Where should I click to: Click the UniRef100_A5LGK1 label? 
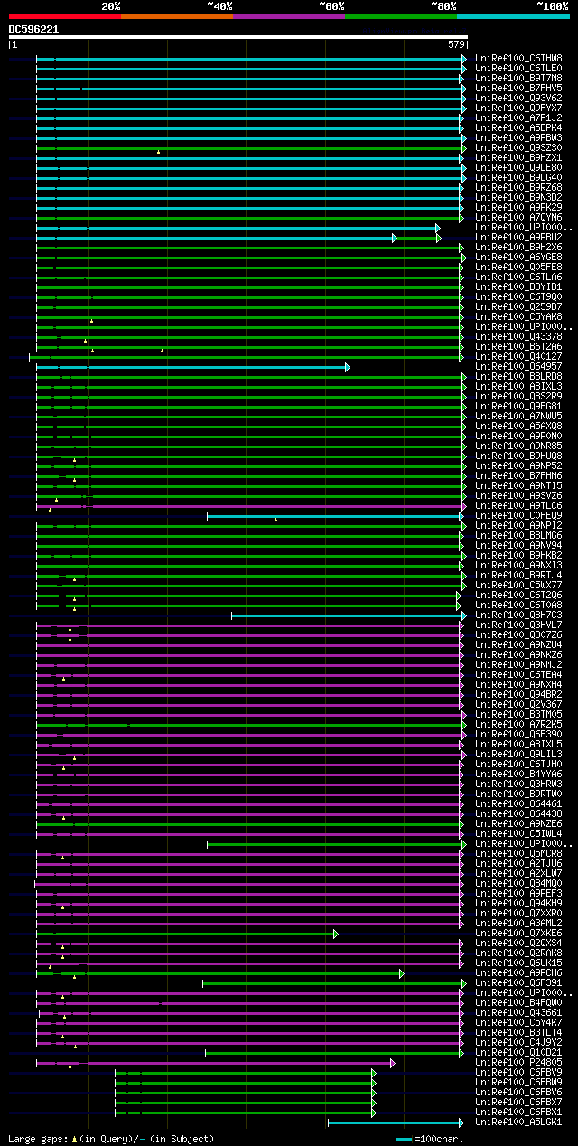518,1122
